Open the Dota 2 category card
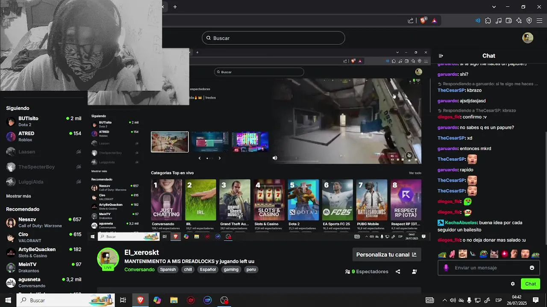This screenshot has width=547, height=307. [x=303, y=200]
